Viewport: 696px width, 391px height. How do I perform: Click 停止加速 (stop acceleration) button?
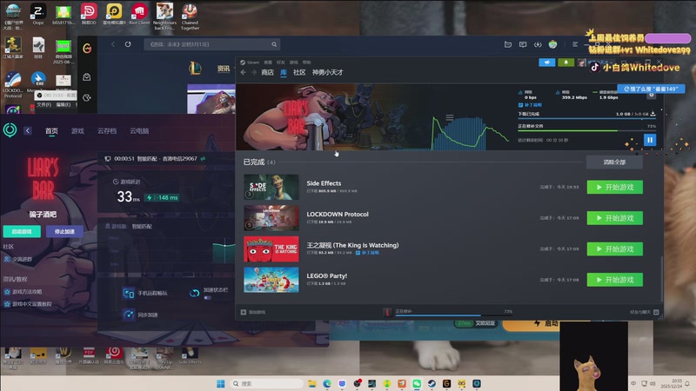click(64, 231)
